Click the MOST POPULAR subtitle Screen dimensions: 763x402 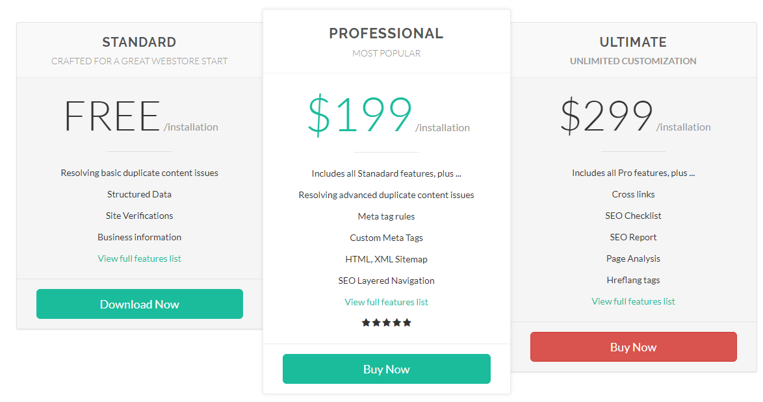point(386,53)
